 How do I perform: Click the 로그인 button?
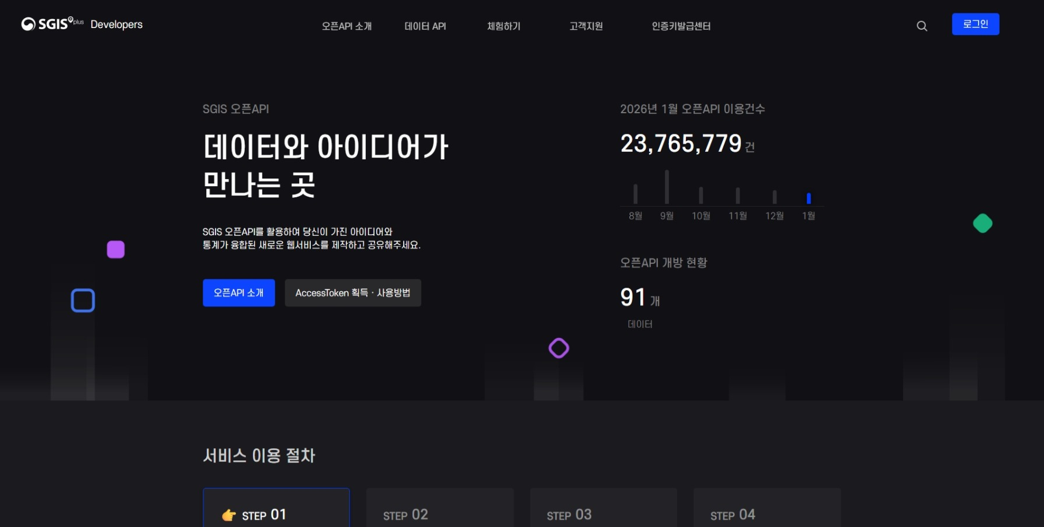point(976,24)
